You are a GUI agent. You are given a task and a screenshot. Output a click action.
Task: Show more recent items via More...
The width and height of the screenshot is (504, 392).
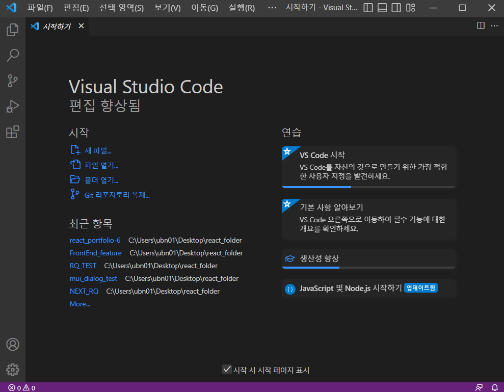[80, 304]
